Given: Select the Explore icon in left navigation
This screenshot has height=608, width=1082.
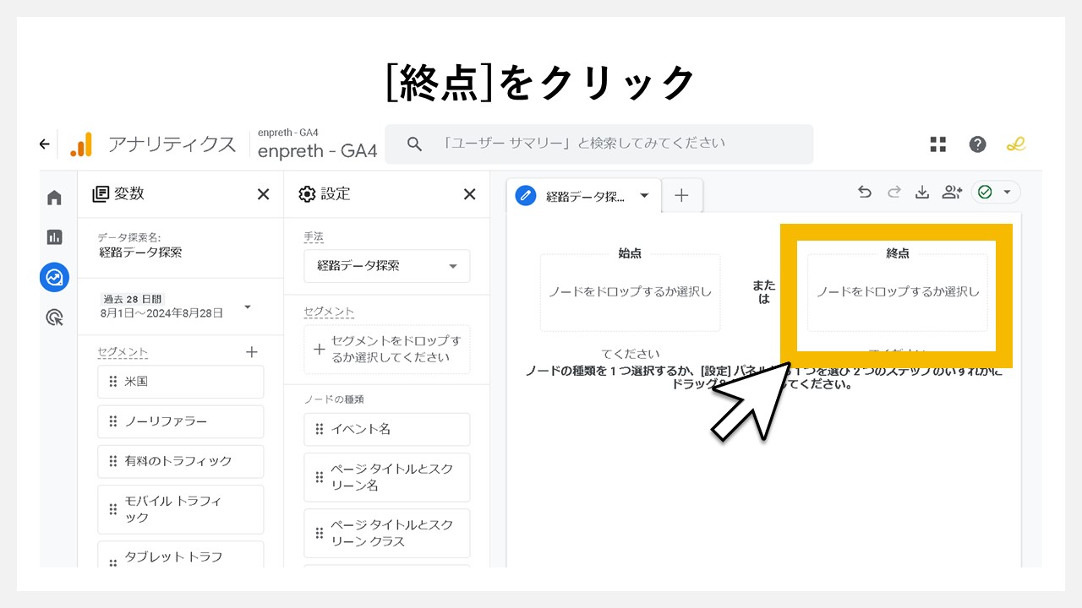Looking at the screenshot, I should point(53,277).
